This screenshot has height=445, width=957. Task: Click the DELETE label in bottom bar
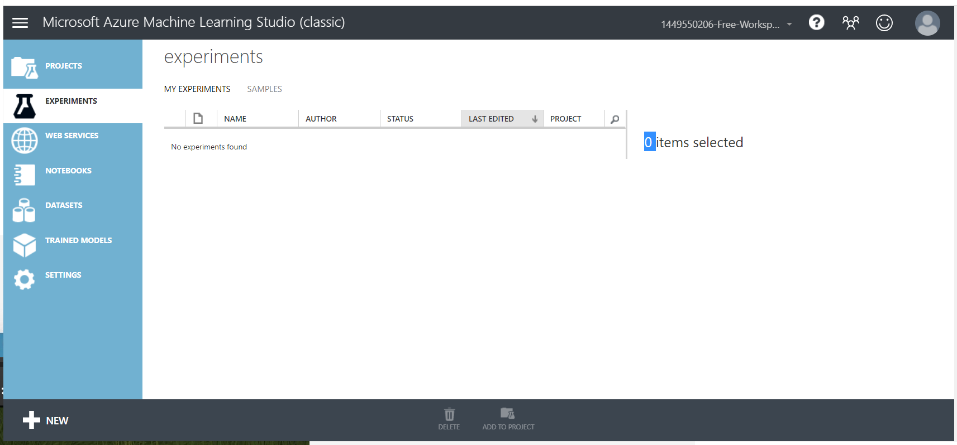(x=449, y=427)
